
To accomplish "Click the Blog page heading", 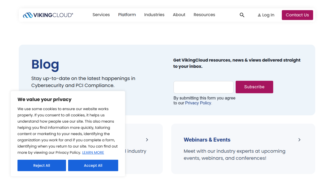I will (x=45, y=64).
